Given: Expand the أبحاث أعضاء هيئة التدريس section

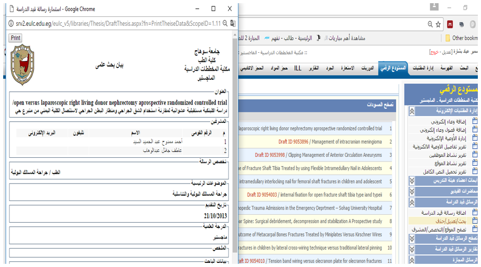Looking at the screenshot, I should (412, 180).
